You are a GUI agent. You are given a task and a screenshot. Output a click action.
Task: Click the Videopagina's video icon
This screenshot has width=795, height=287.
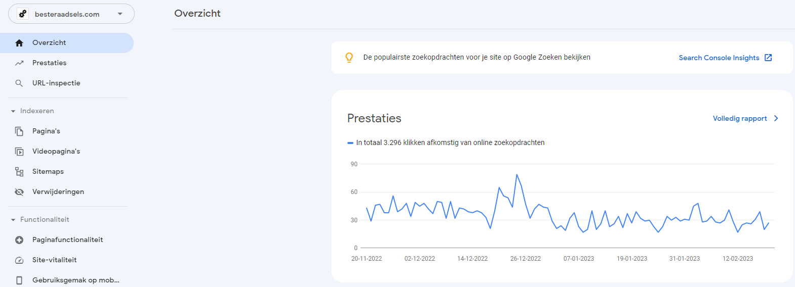click(19, 152)
